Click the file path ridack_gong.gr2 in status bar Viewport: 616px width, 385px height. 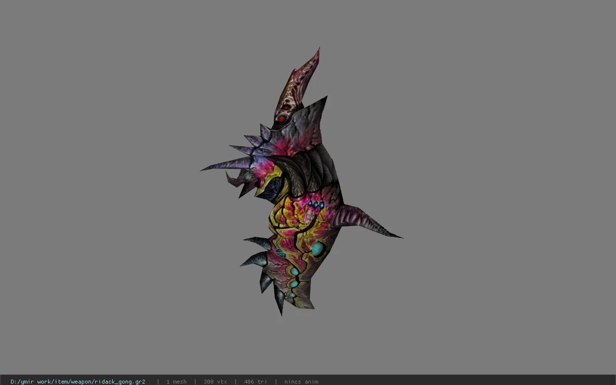[x=78, y=382]
